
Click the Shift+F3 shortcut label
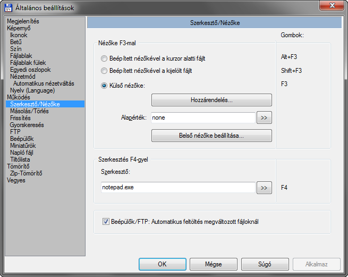tap(291, 71)
